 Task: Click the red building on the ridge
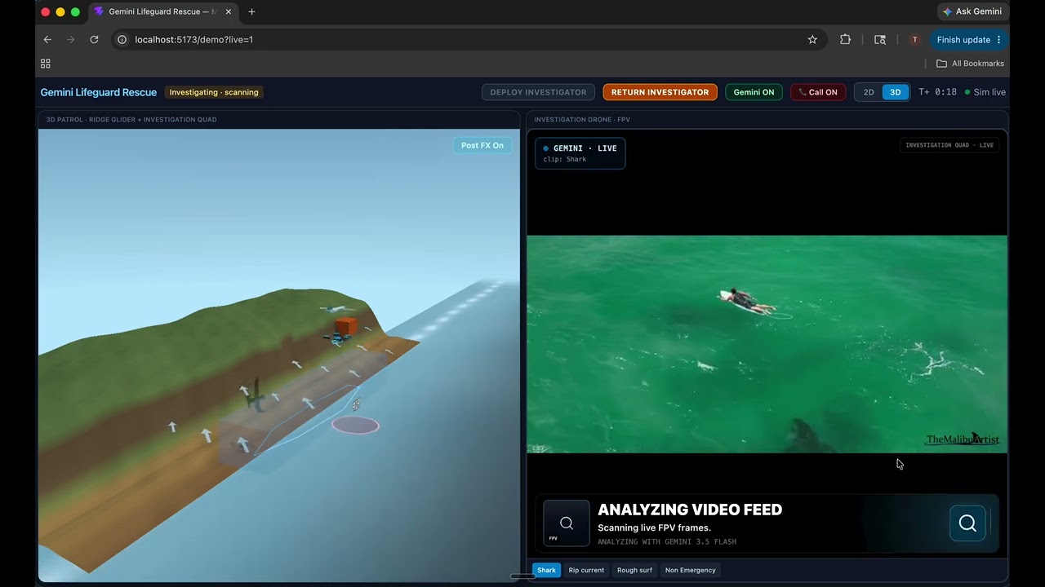point(345,325)
